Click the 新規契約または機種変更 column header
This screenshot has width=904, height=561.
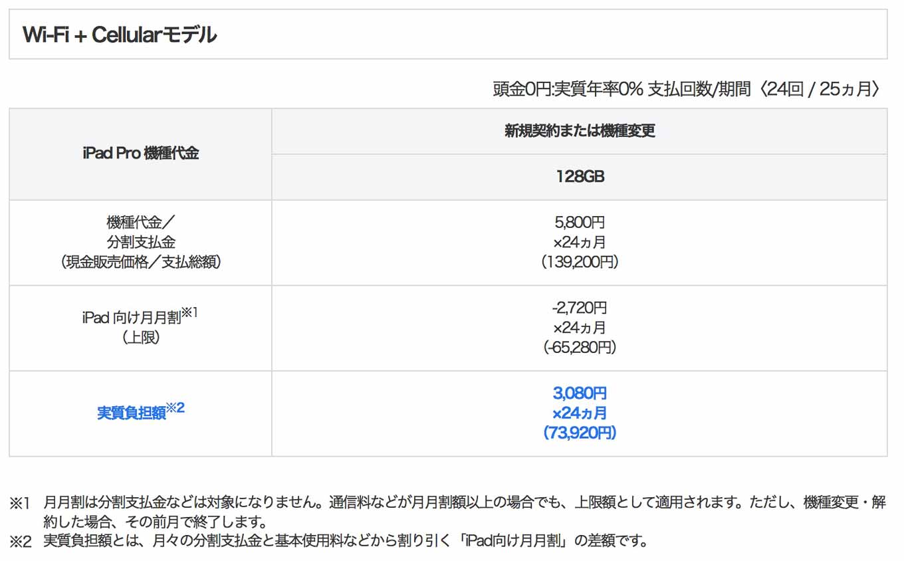tap(580, 131)
